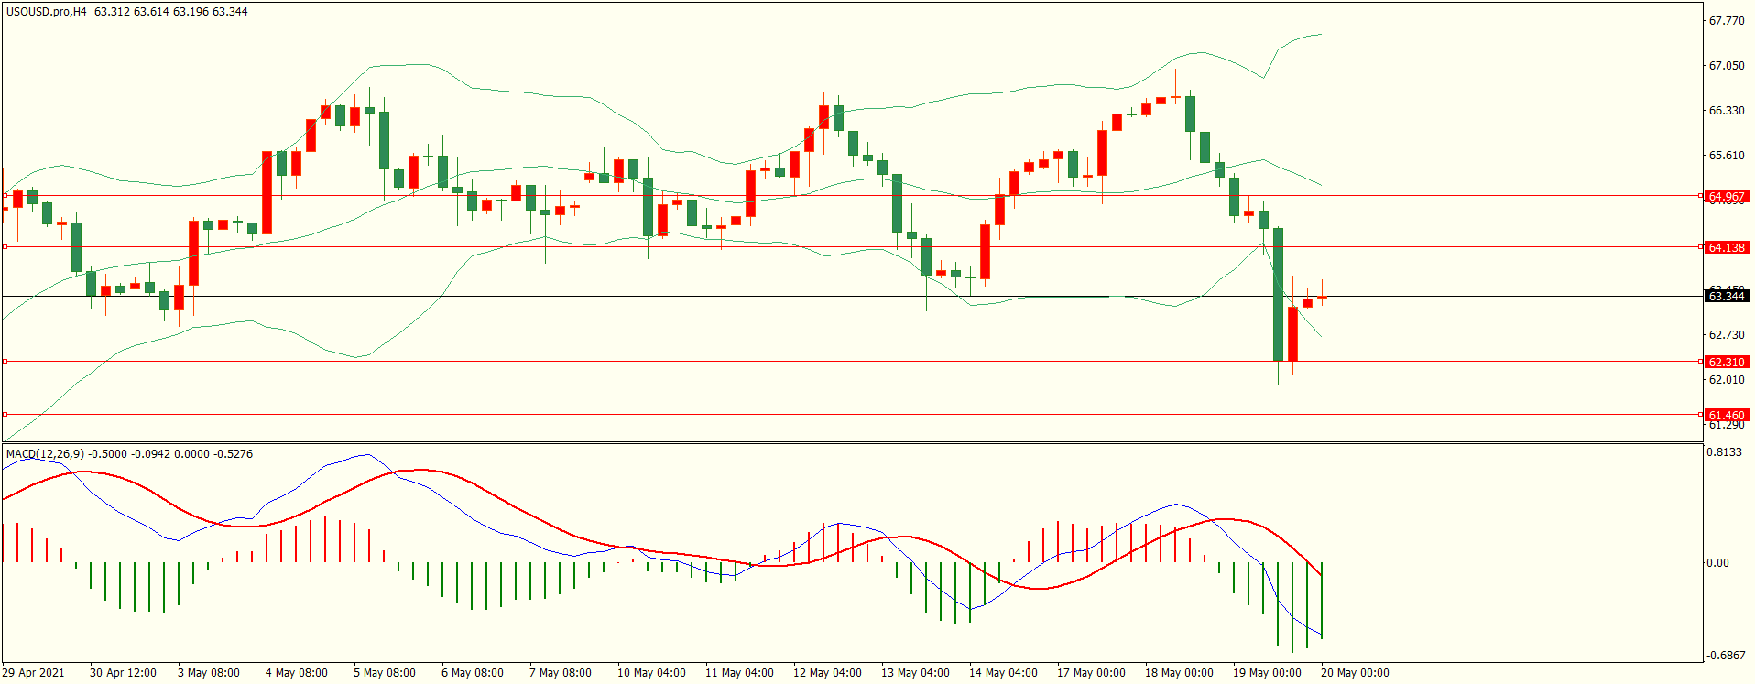Click the MACD(12,26,9) indicator label
Viewport: 1755px width, 684px height.
click(45, 454)
